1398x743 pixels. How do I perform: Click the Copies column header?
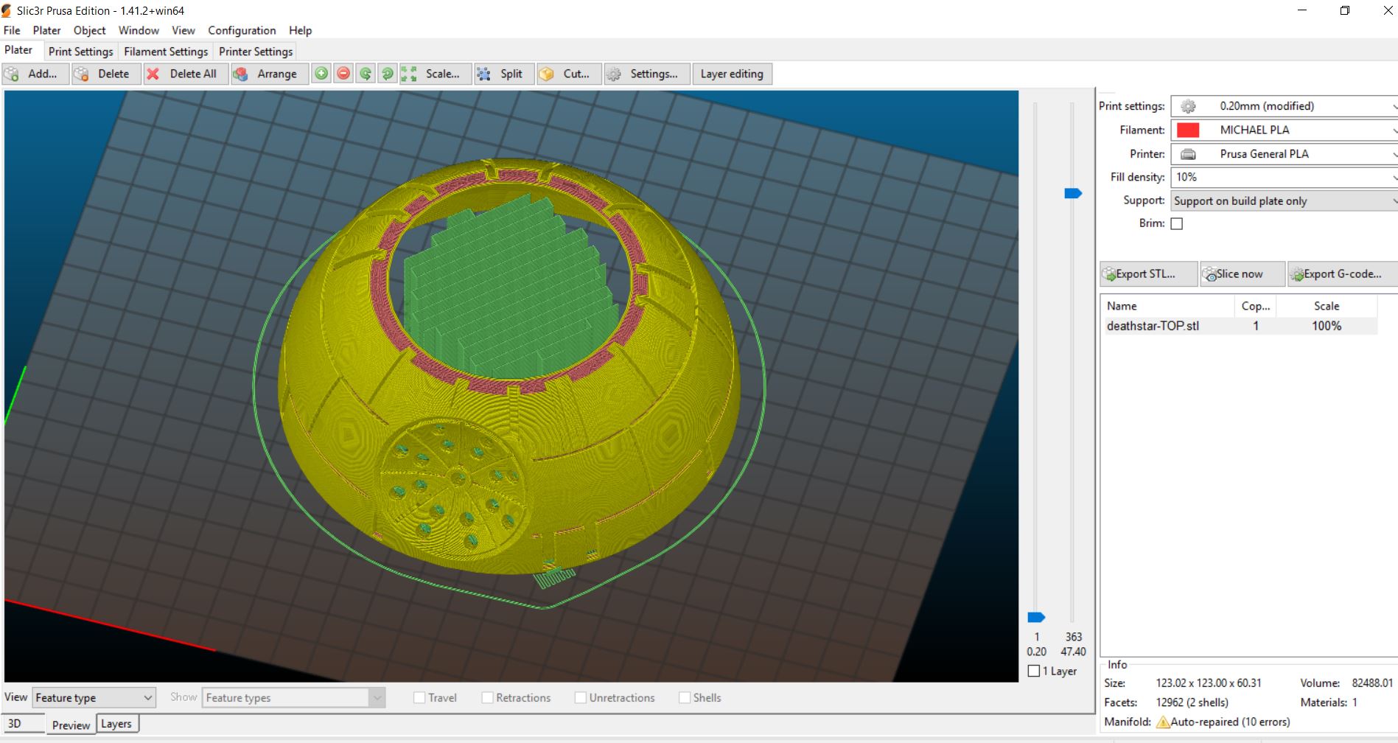pyautogui.click(x=1255, y=306)
